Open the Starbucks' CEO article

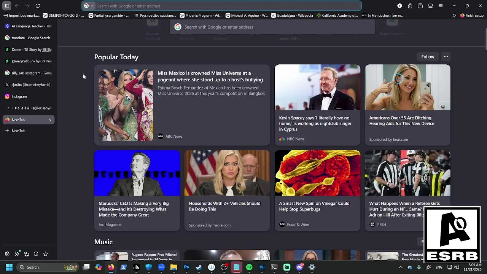point(137,191)
